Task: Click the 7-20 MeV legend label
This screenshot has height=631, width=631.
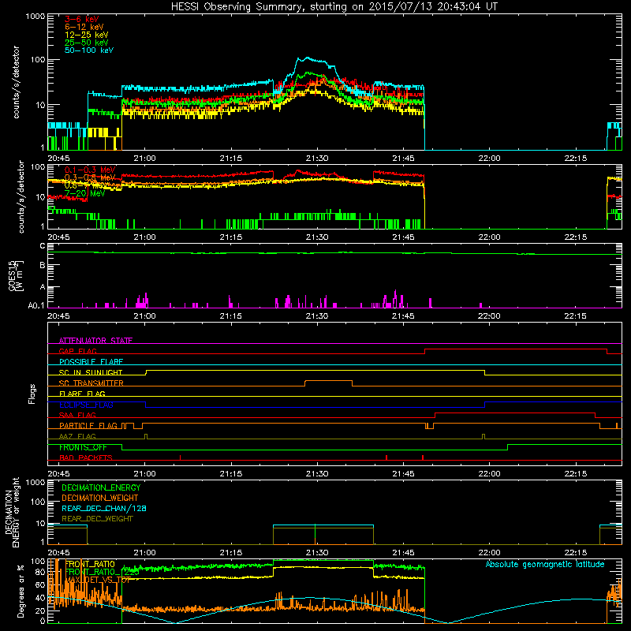Action: 84,193
